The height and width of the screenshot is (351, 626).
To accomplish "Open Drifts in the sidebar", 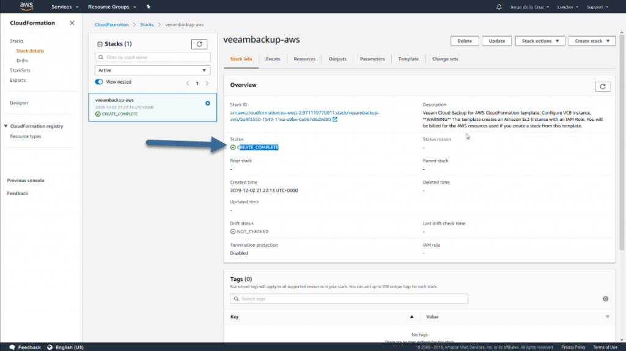I will [23, 60].
